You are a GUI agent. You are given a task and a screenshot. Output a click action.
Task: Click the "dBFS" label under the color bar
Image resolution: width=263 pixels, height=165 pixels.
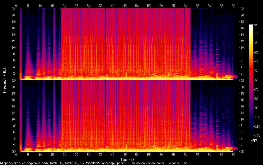pos(254,141)
